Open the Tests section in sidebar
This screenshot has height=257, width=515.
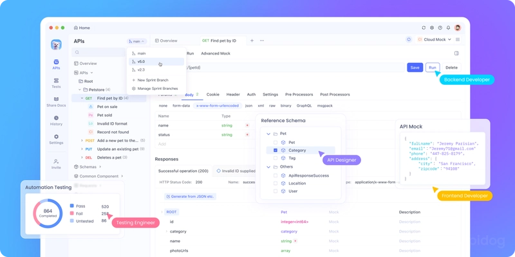[56, 83]
